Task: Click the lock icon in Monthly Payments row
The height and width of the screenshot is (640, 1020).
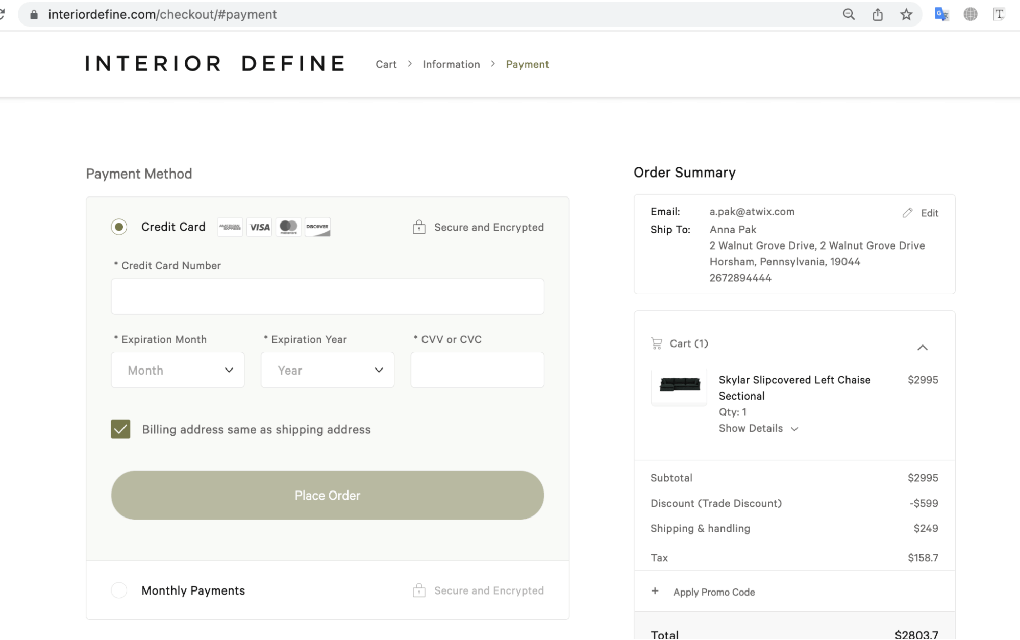Action: coord(419,590)
